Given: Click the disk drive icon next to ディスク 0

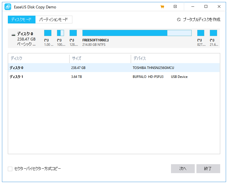Looking at the screenshot, I should click(x=13, y=34).
